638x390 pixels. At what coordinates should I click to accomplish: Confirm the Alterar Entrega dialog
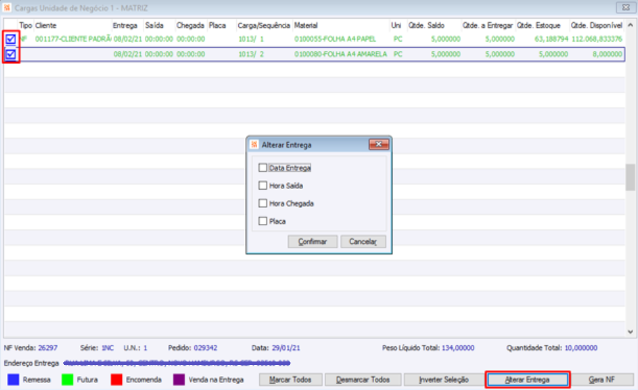point(313,242)
